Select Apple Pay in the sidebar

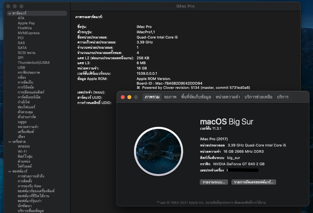[26, 23]
